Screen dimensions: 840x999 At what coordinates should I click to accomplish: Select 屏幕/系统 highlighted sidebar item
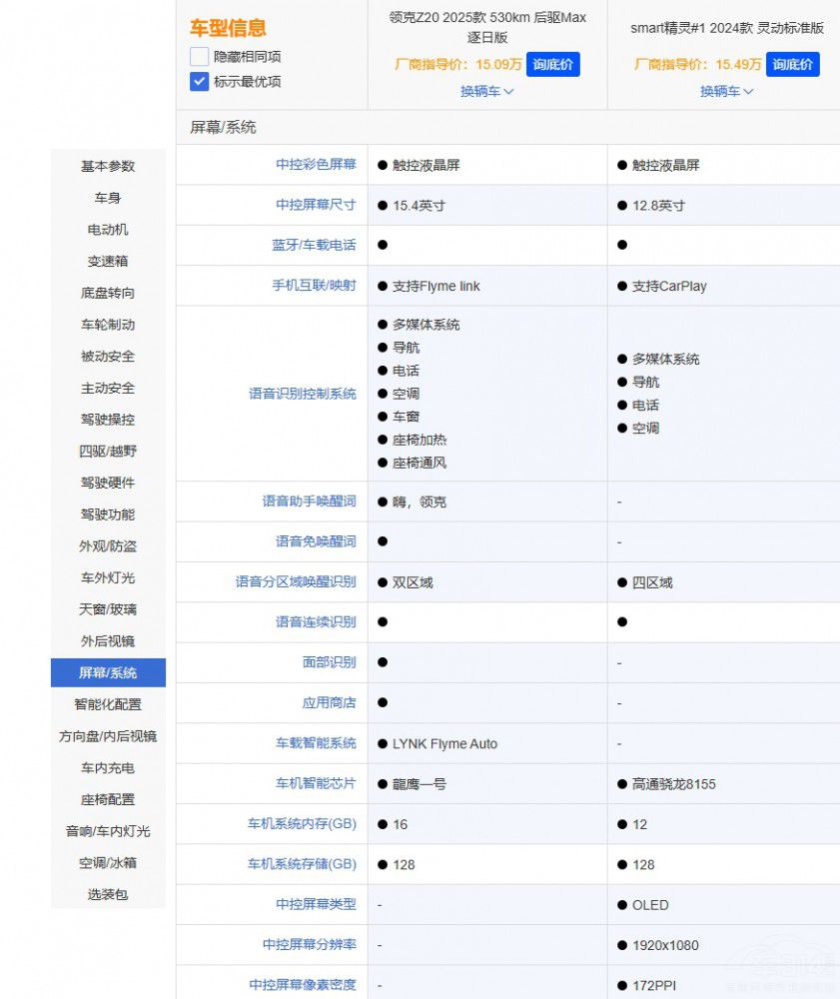coord(108,672)
